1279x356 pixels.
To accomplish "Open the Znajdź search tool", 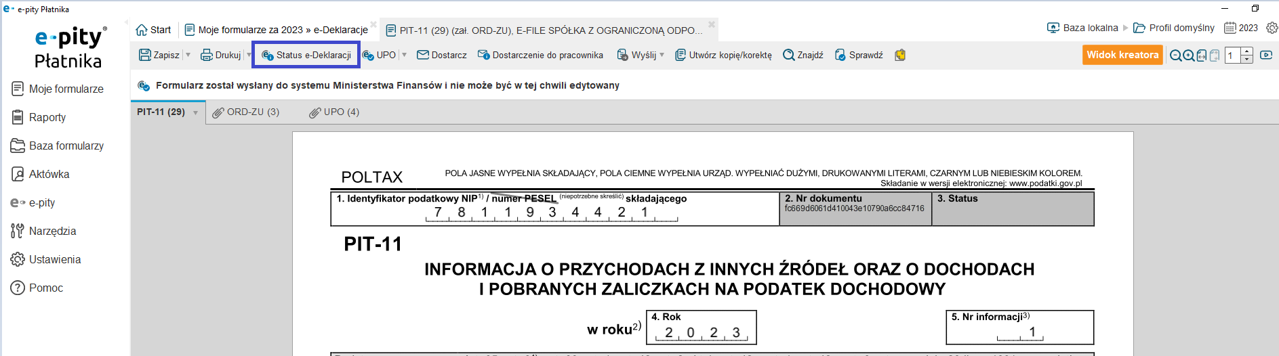I will (803, 55).
